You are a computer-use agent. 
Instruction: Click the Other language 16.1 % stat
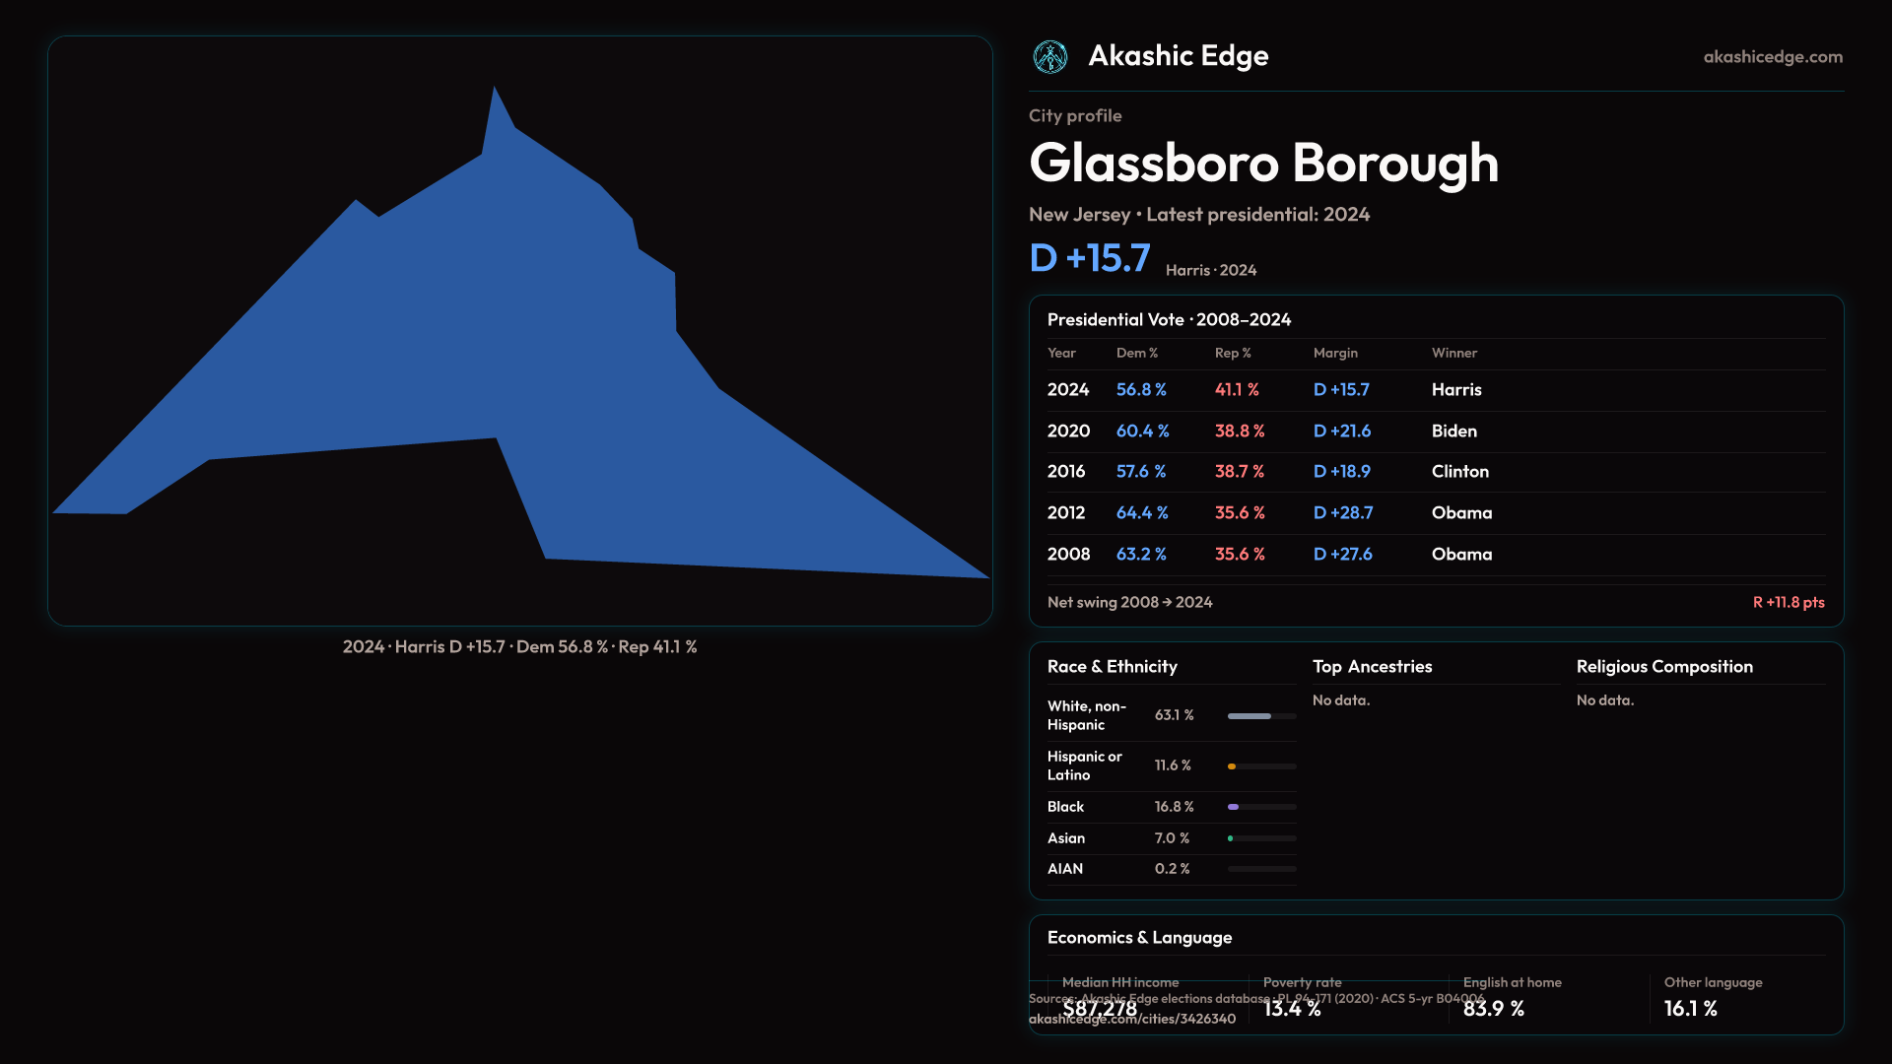click(x=1691, y=1009)
